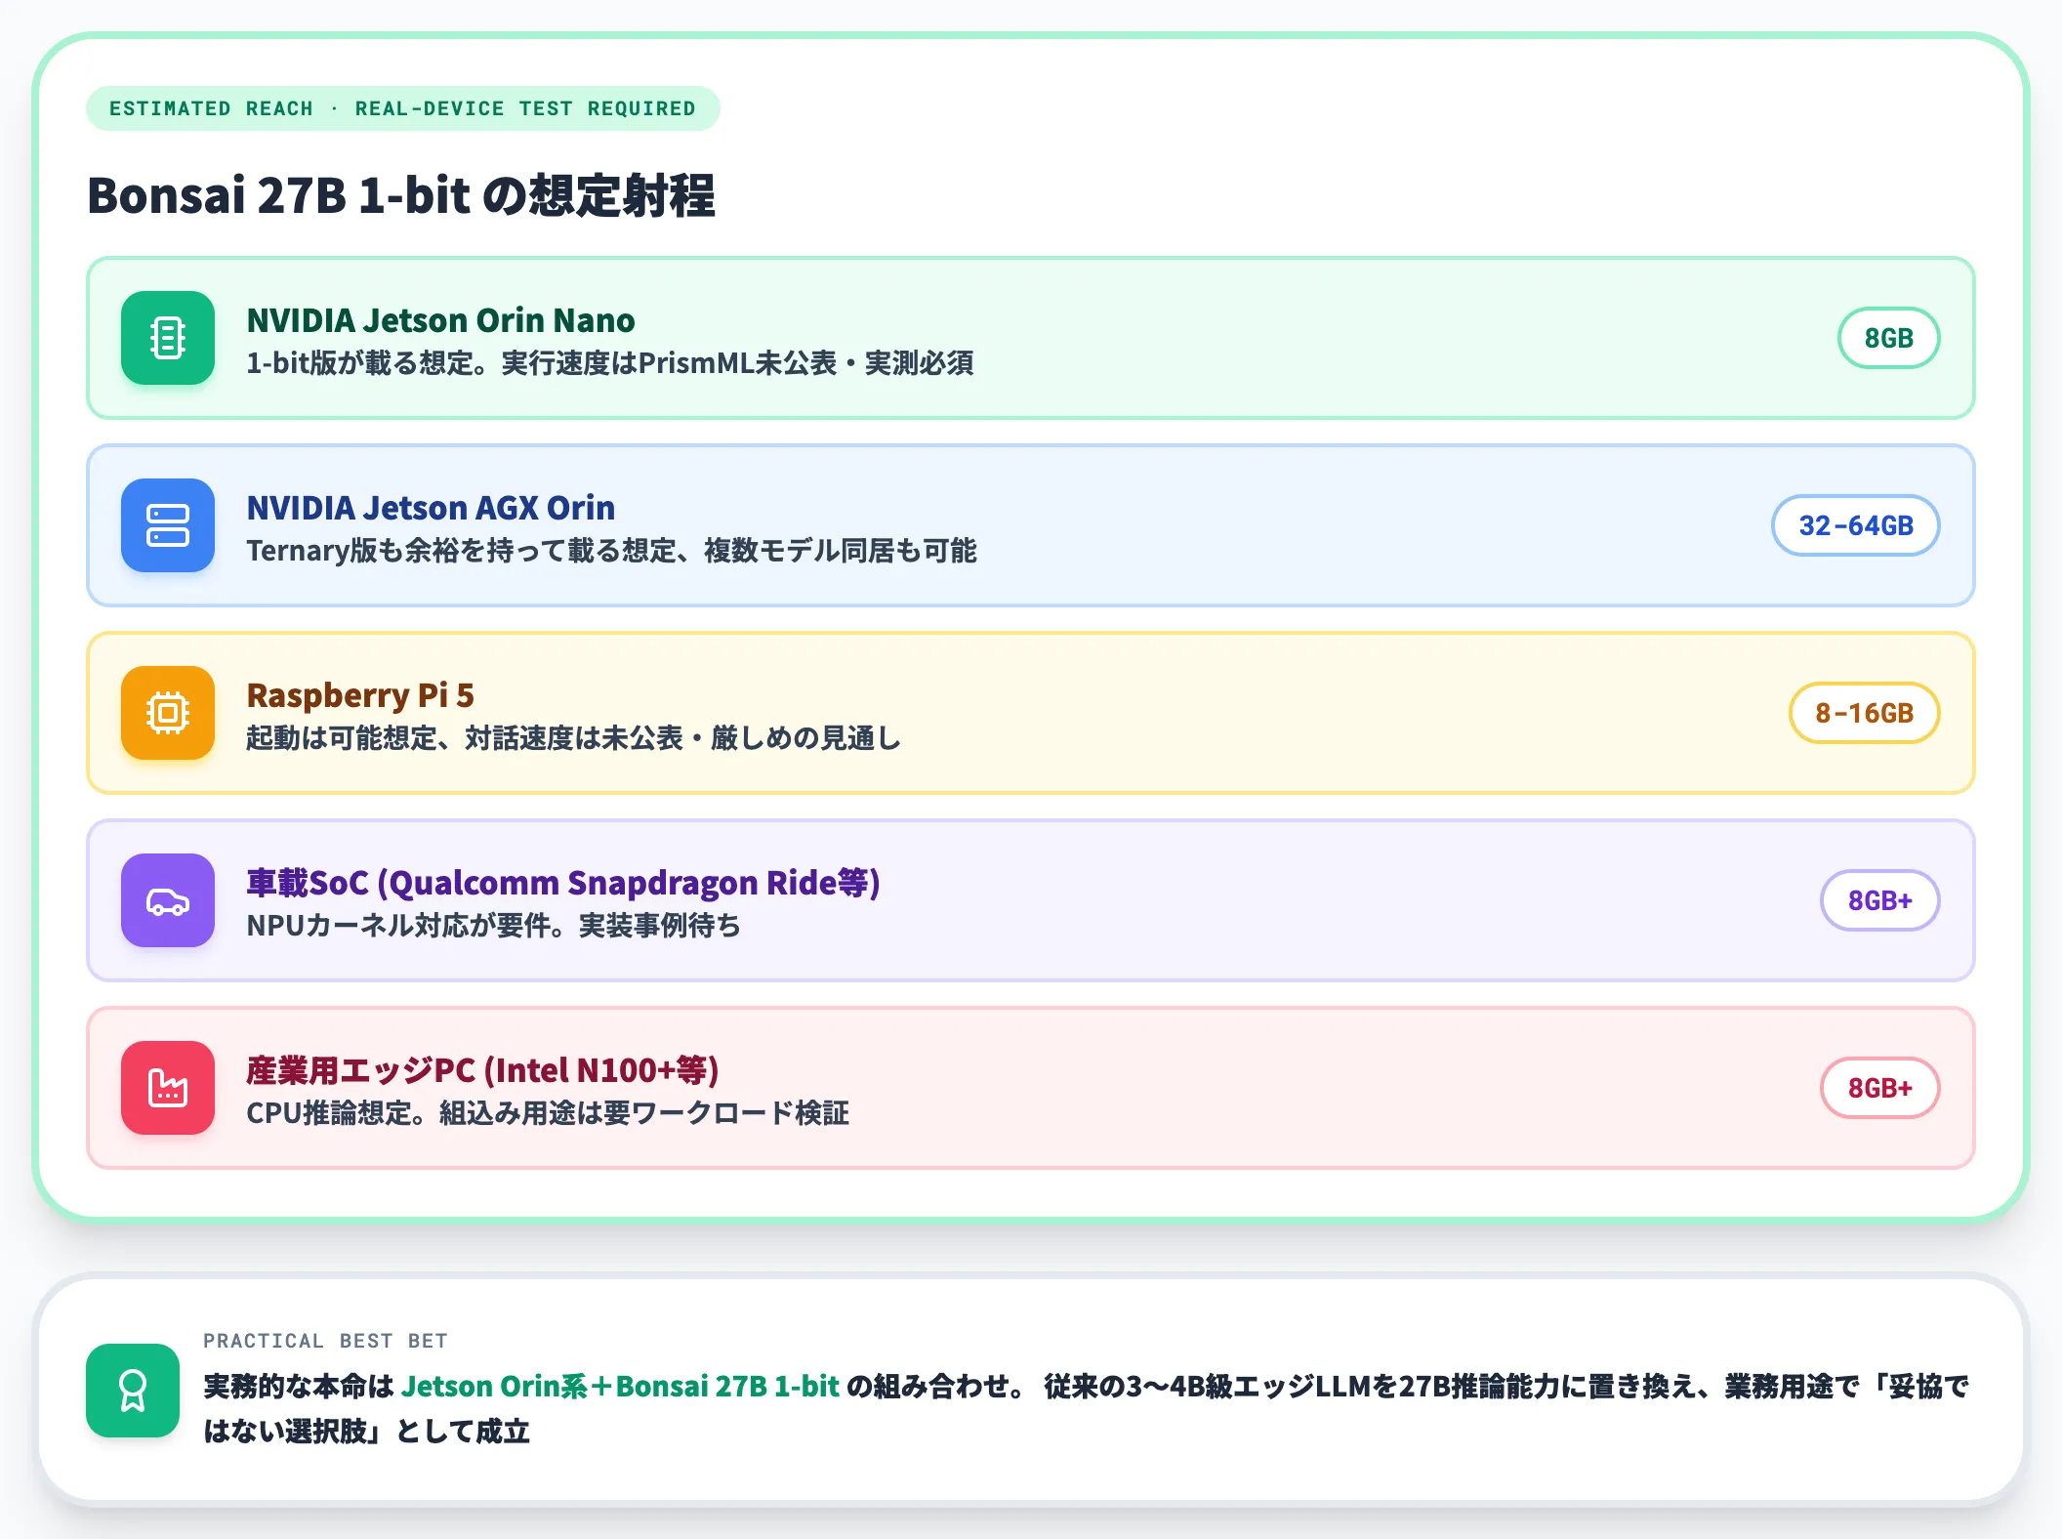Click the purple car icon for 車載SoC

pyautogui.click(x=168, y=900)
